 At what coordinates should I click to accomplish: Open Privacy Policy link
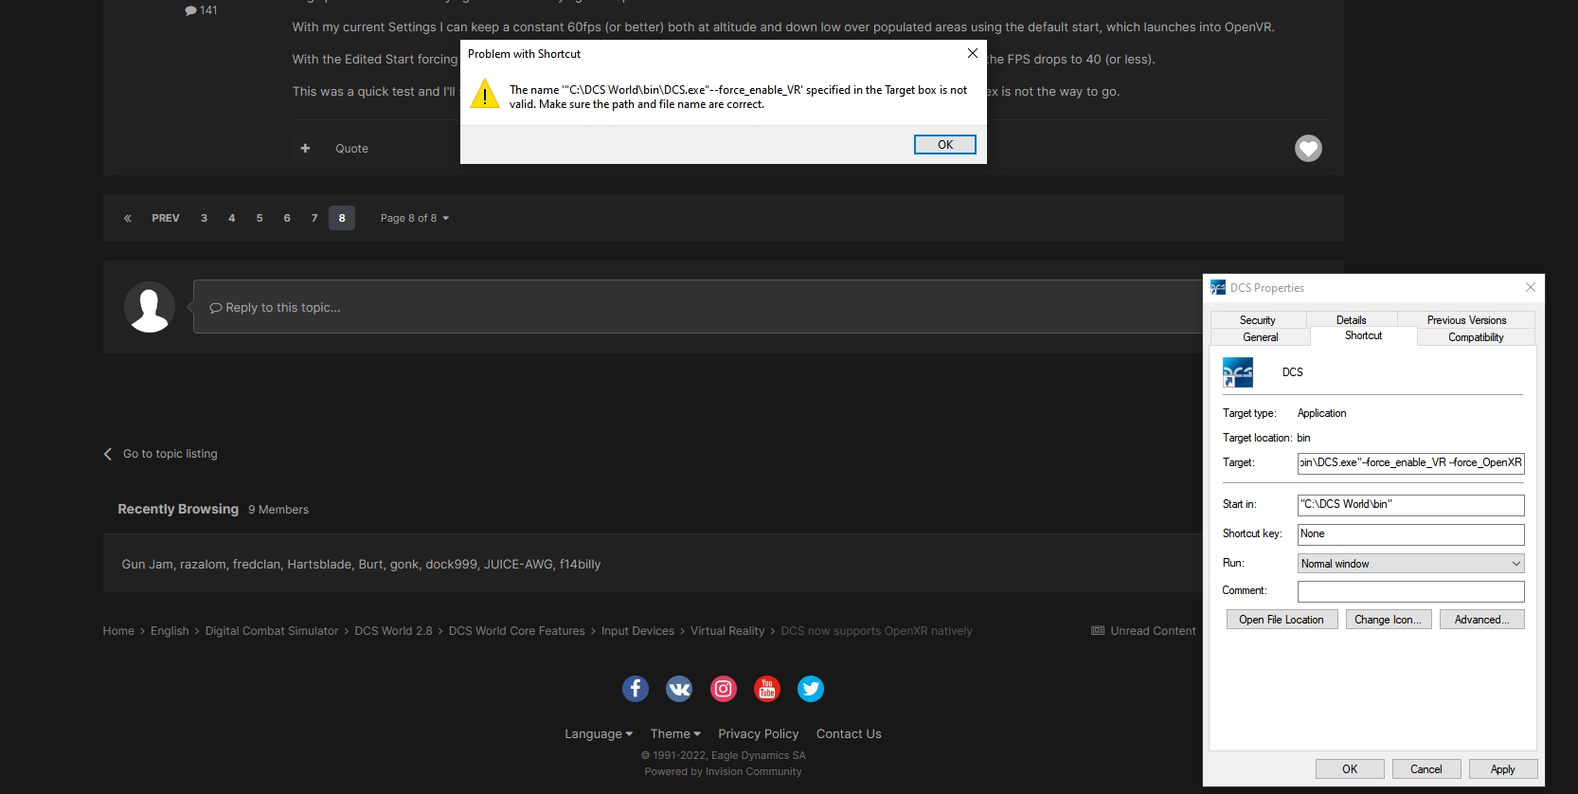pos(759,733)
